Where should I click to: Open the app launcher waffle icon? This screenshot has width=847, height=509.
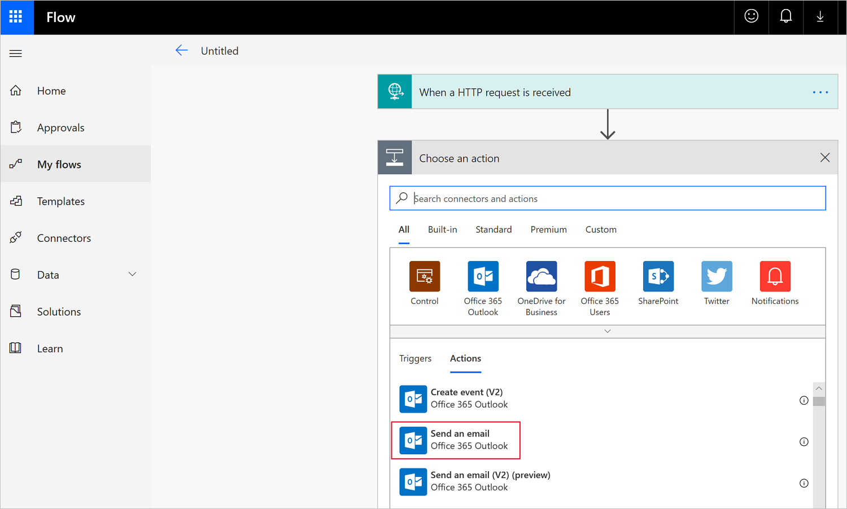16,17
